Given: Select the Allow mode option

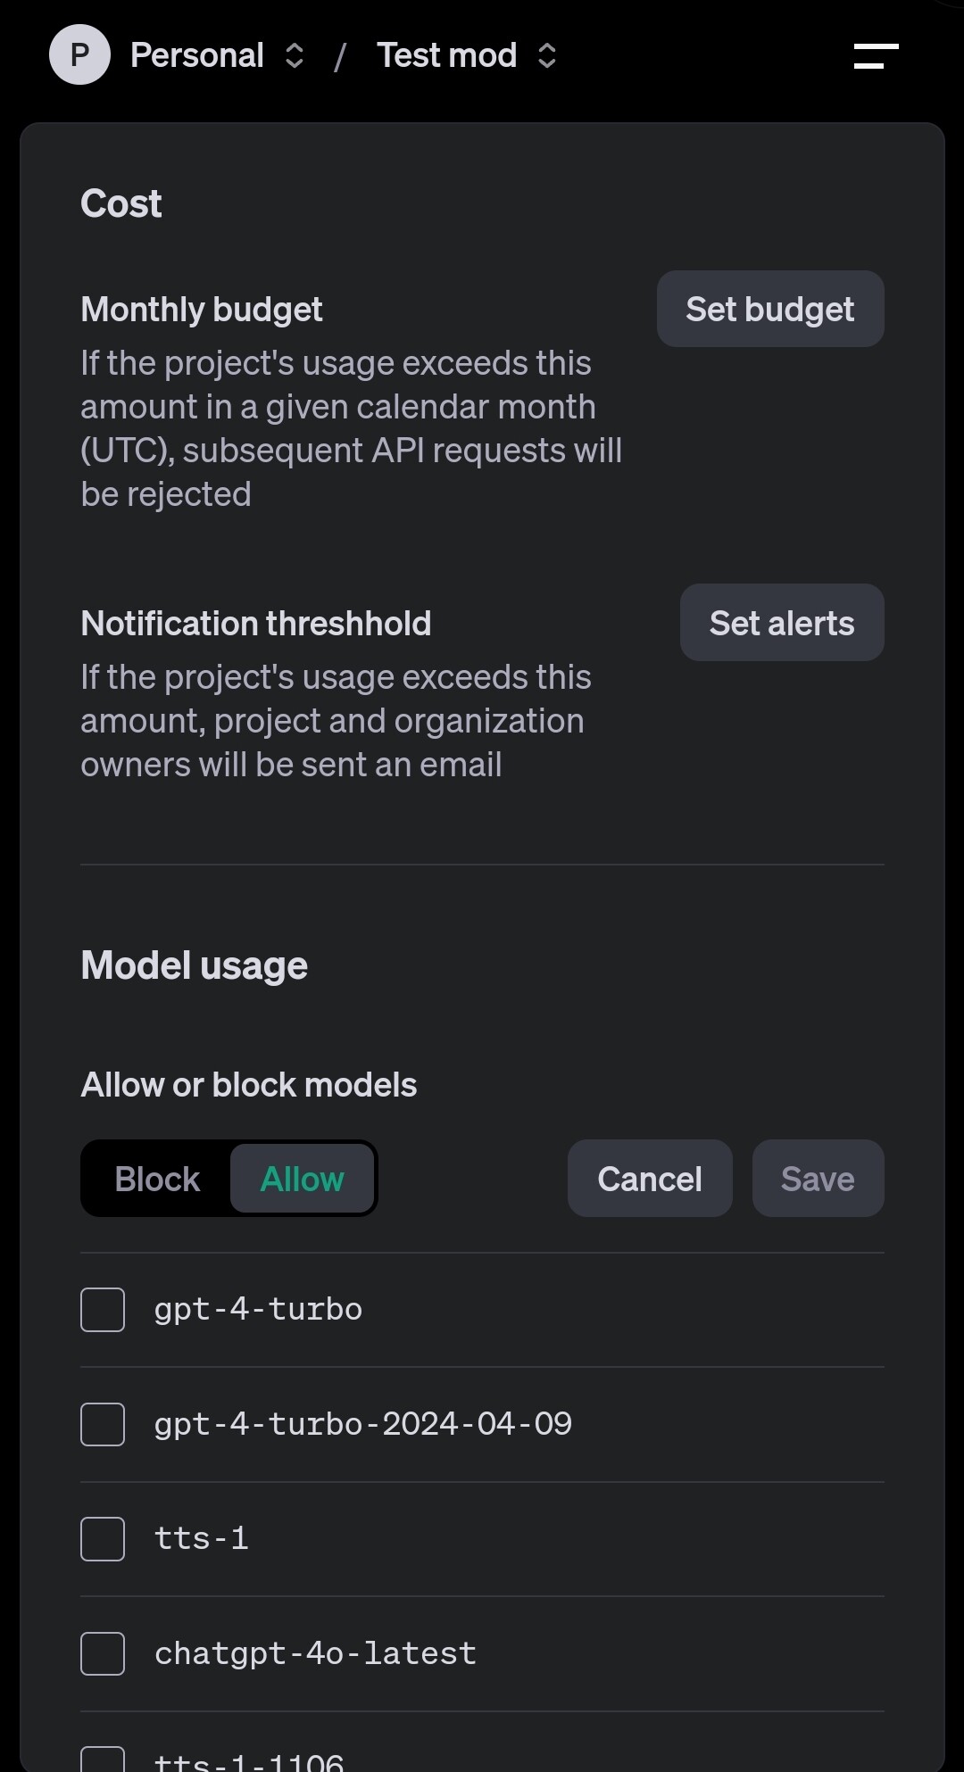Looking at the screenshot, I should click(x=302, y=1179).
